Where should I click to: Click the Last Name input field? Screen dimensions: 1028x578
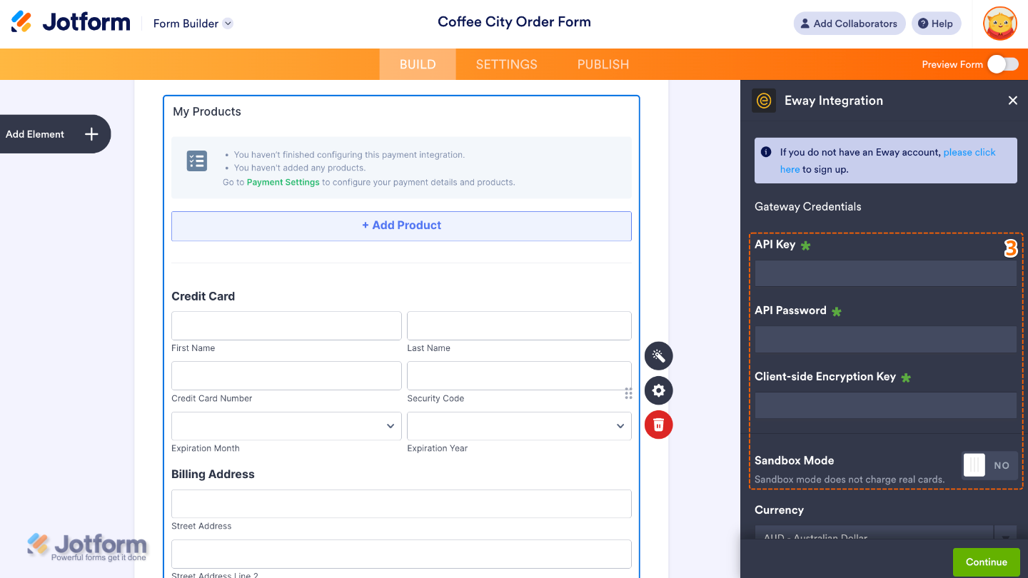[x=519, y=325]
